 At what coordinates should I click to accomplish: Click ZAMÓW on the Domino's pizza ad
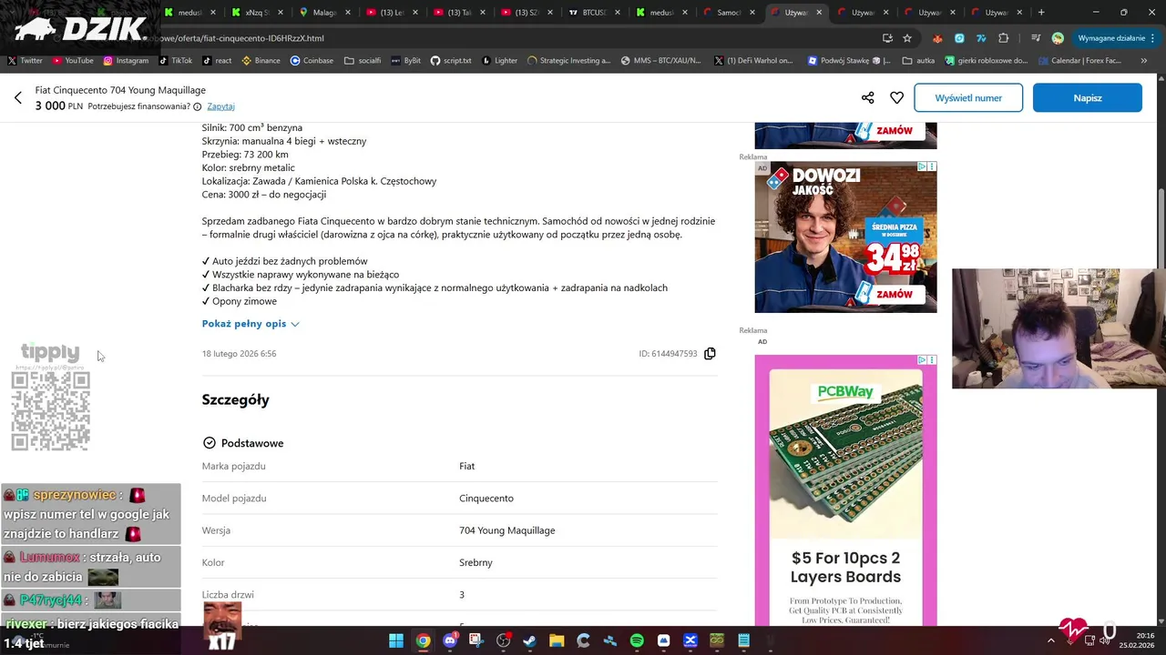(894, 294)
